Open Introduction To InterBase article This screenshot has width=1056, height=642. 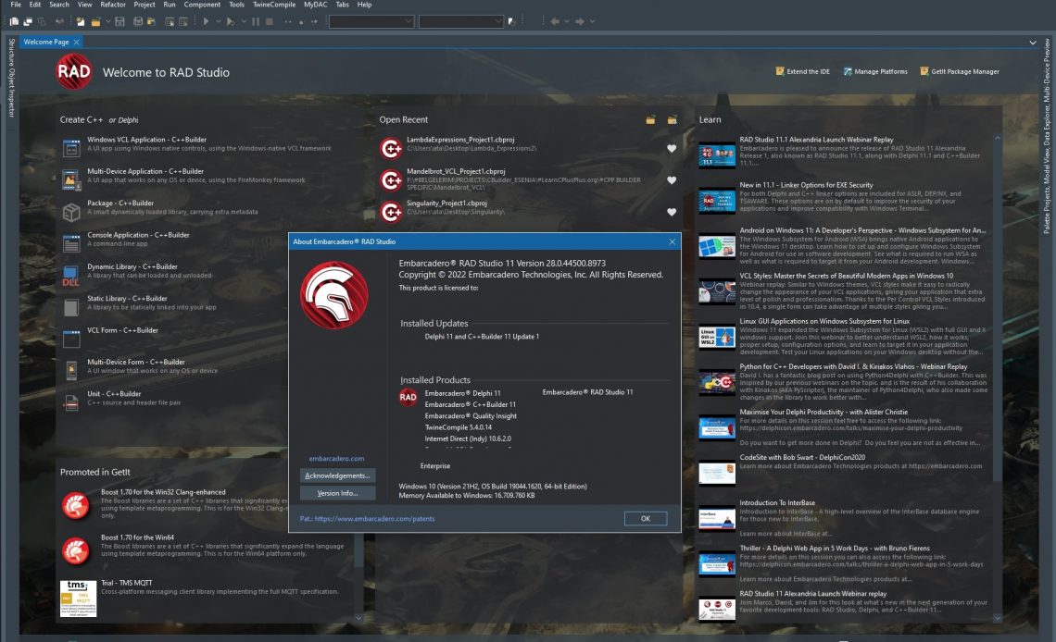click(777, 503)
